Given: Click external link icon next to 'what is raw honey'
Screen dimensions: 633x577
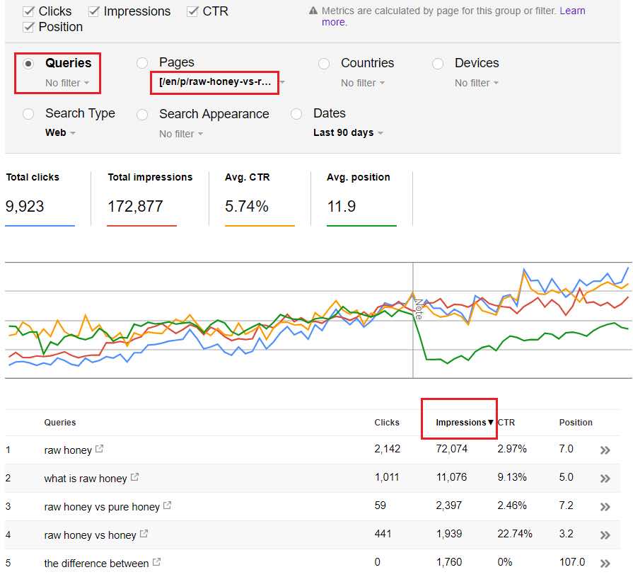Looking at the screenshot, I should pyautogui.click(x=134, y=478).
